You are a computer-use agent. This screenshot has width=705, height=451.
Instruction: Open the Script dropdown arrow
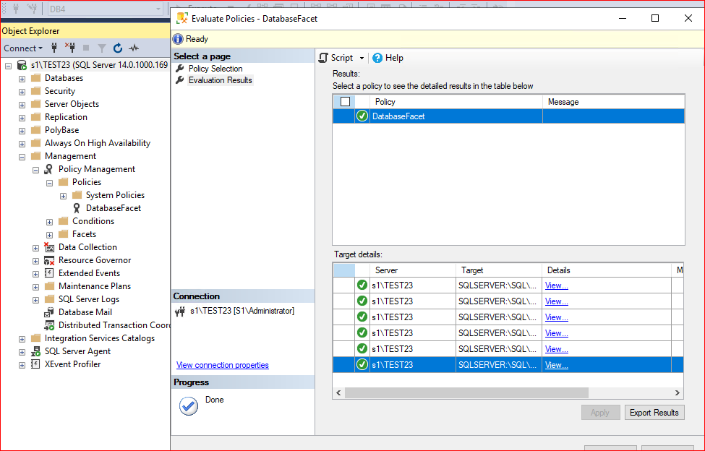(362, 58)
